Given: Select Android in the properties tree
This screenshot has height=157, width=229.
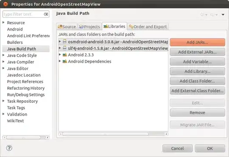Looking at the screenshot, I should pyautogui.click(x=15, y=29).
